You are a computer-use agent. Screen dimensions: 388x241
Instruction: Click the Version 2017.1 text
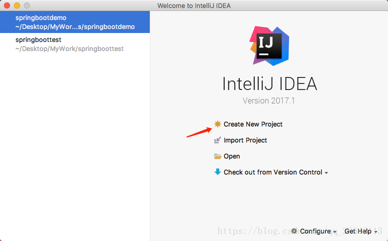coord(269,100)
